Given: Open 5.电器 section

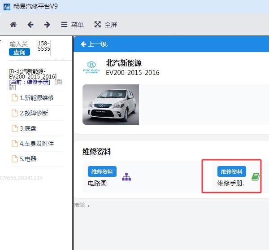Looking at the screenshot, I should [x=36, y=159].
